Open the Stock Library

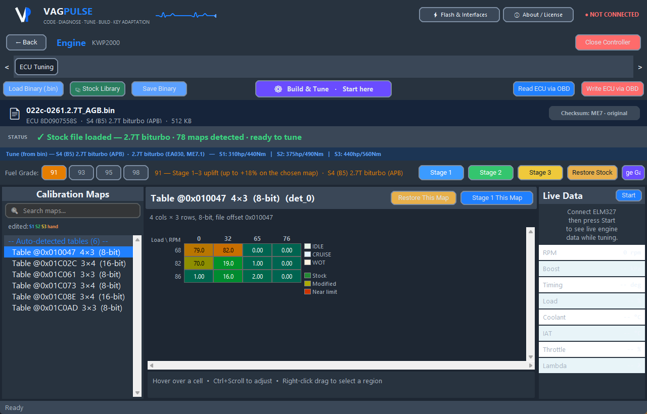[97, 89]
